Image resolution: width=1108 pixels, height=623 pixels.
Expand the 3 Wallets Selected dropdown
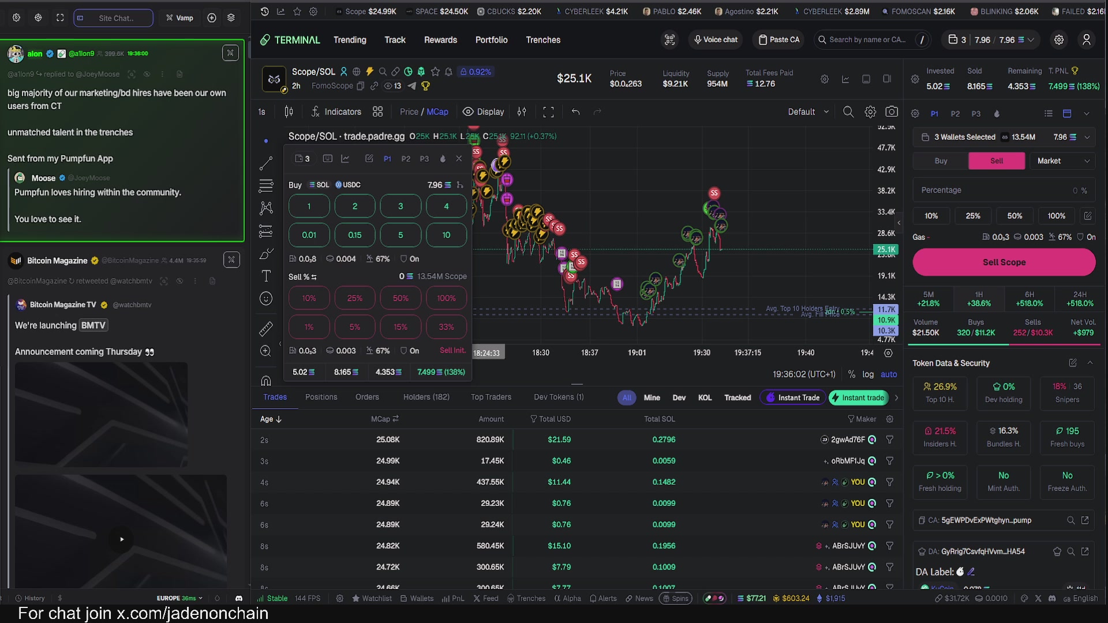point(1004,137)
